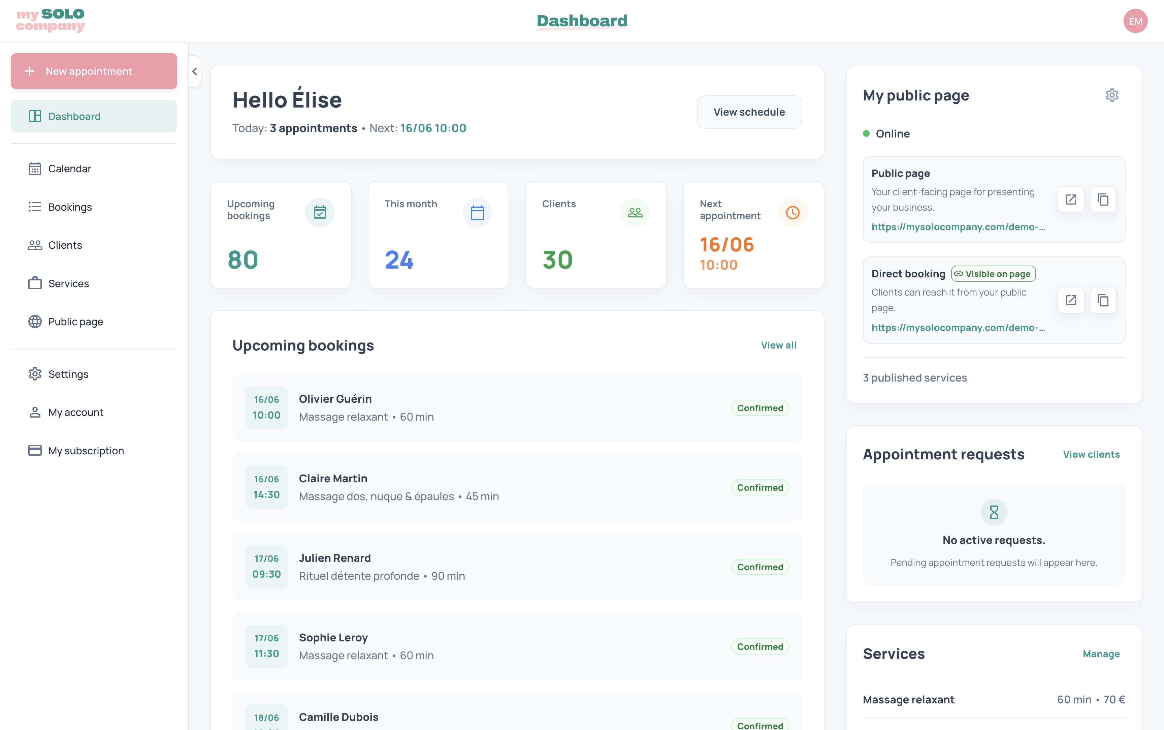Click Confirmed badge for Julien Renard
The width and height of the screenshot is (1164, 730).
[760, 567]
